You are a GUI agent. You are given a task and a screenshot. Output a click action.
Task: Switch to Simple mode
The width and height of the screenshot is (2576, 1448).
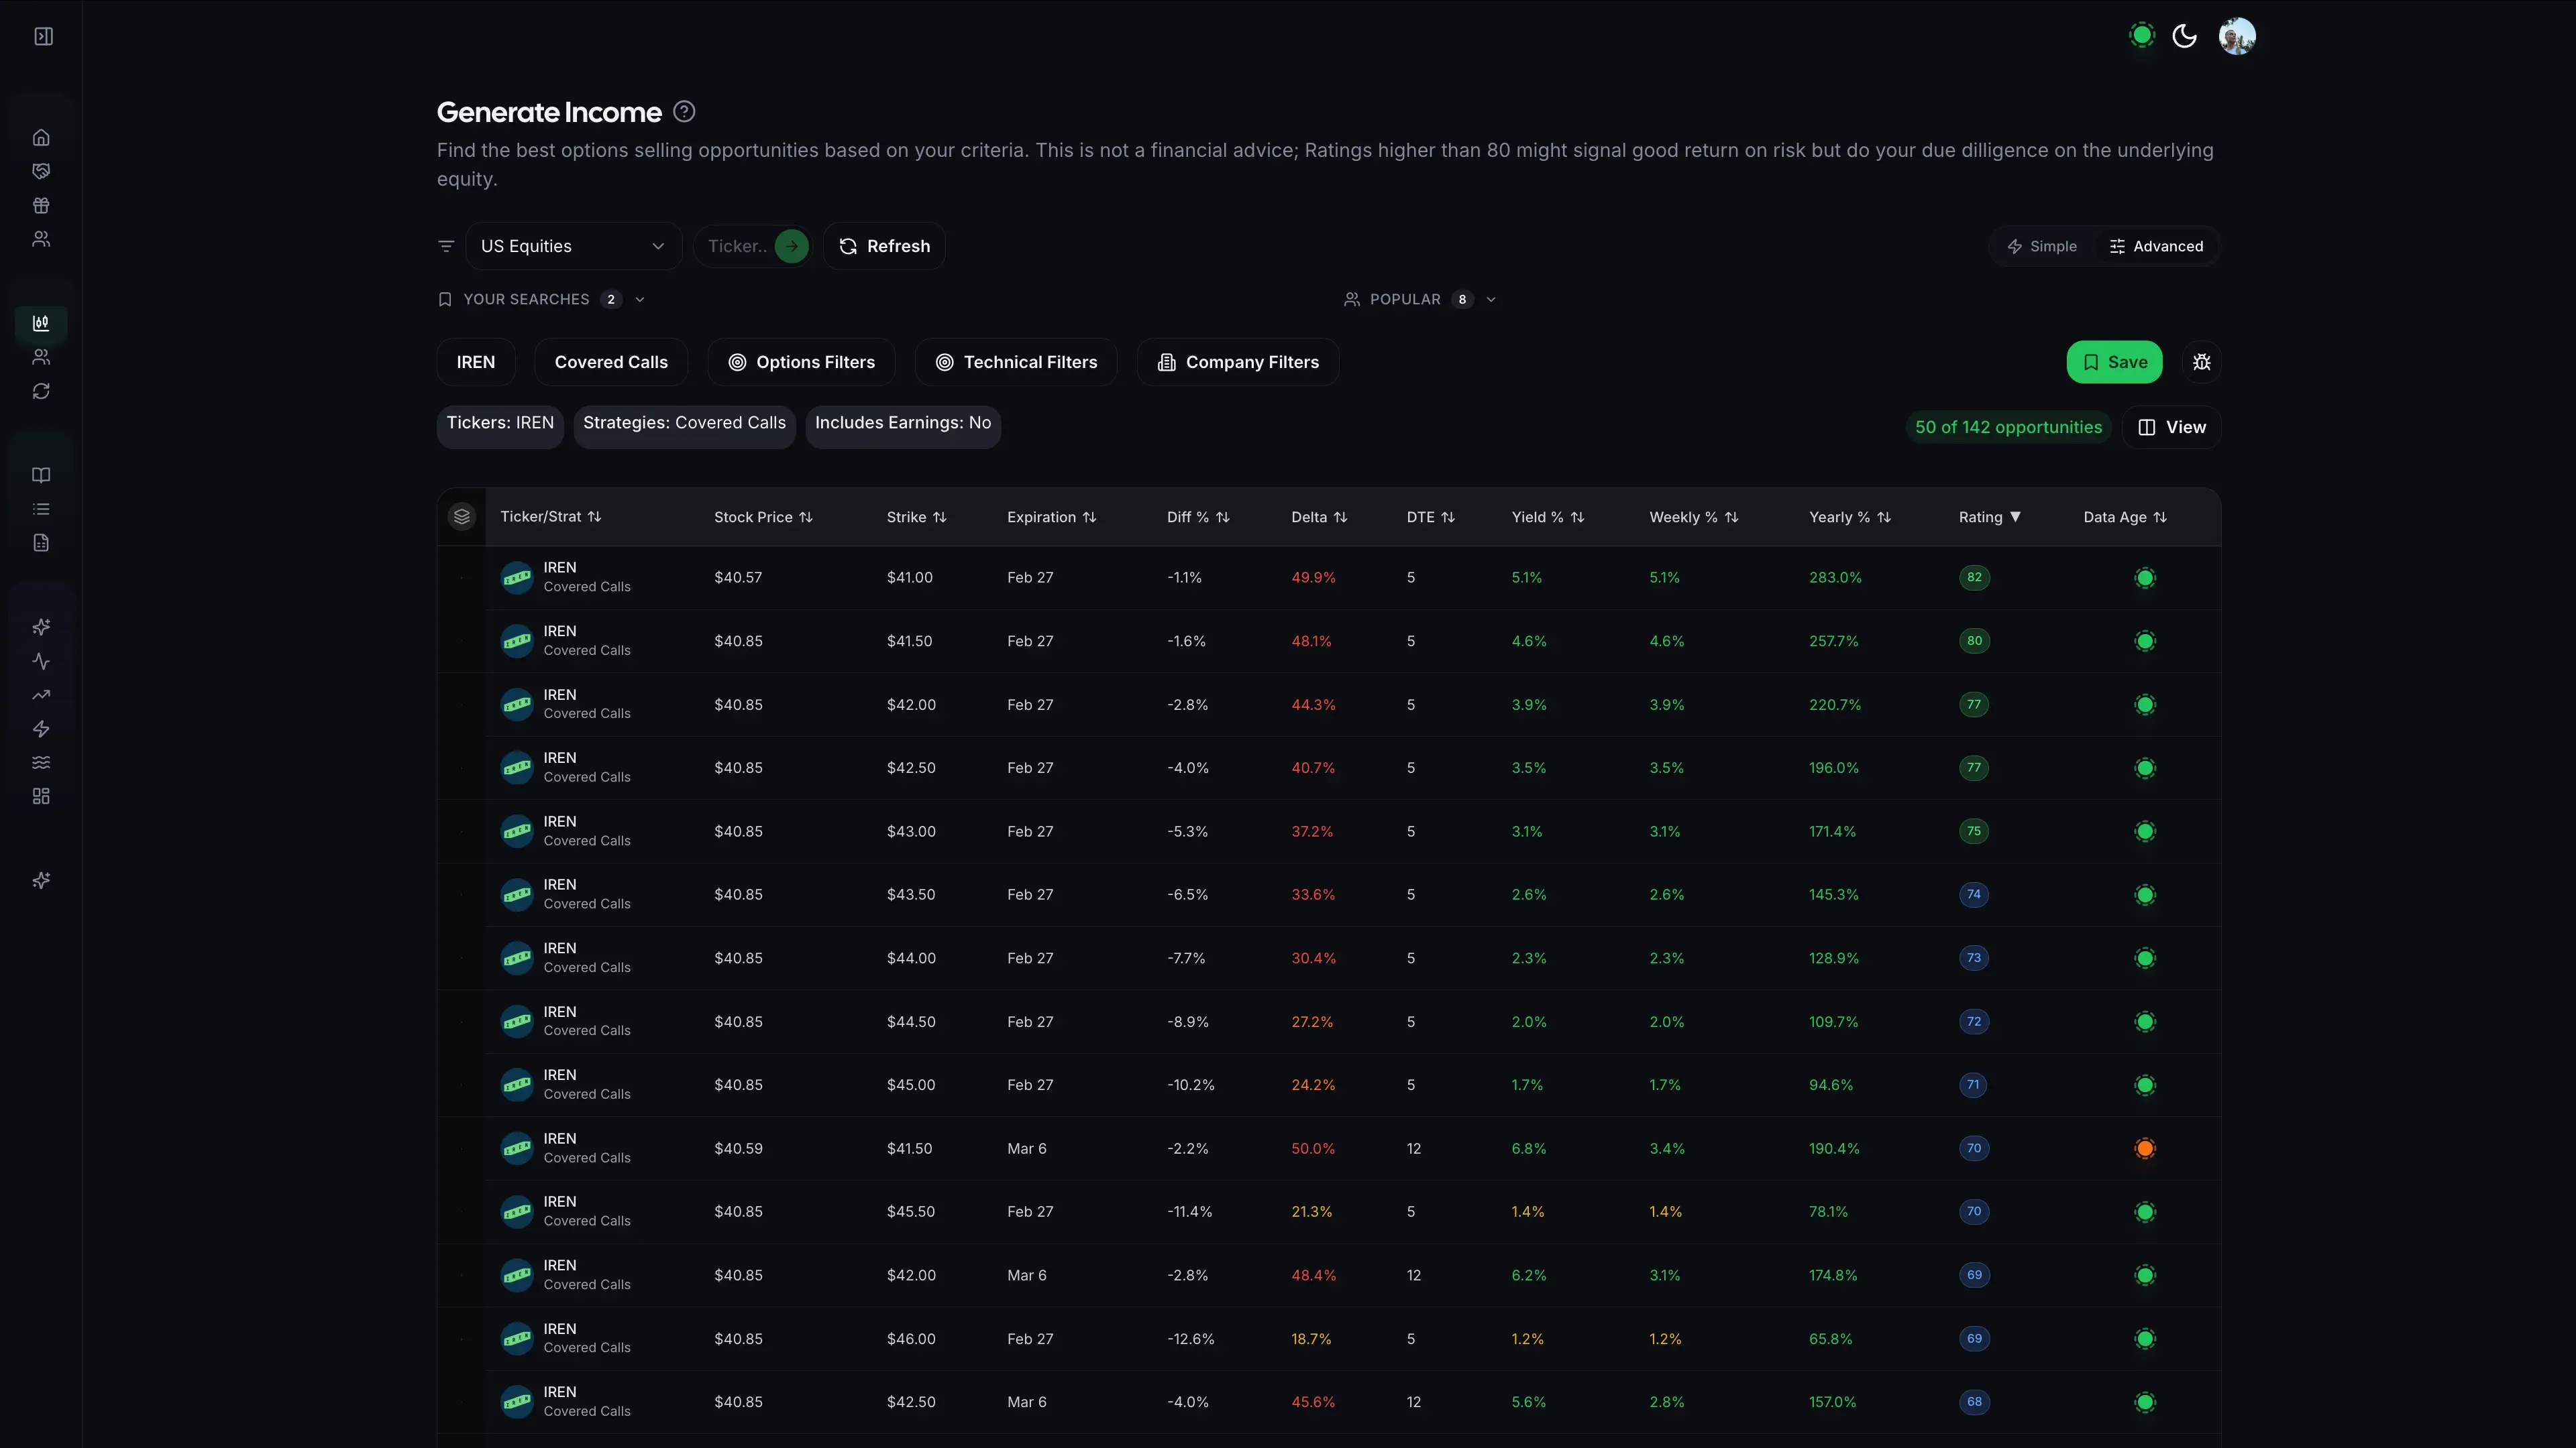(x=2042, y=247)
